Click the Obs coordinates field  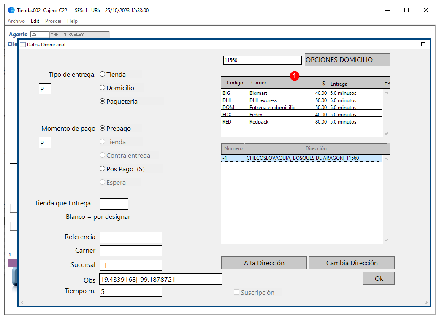tap(161, 279)
